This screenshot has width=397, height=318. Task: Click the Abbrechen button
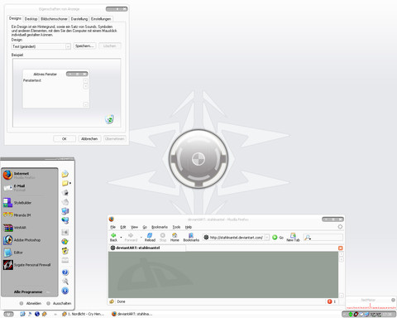point(89,138)
